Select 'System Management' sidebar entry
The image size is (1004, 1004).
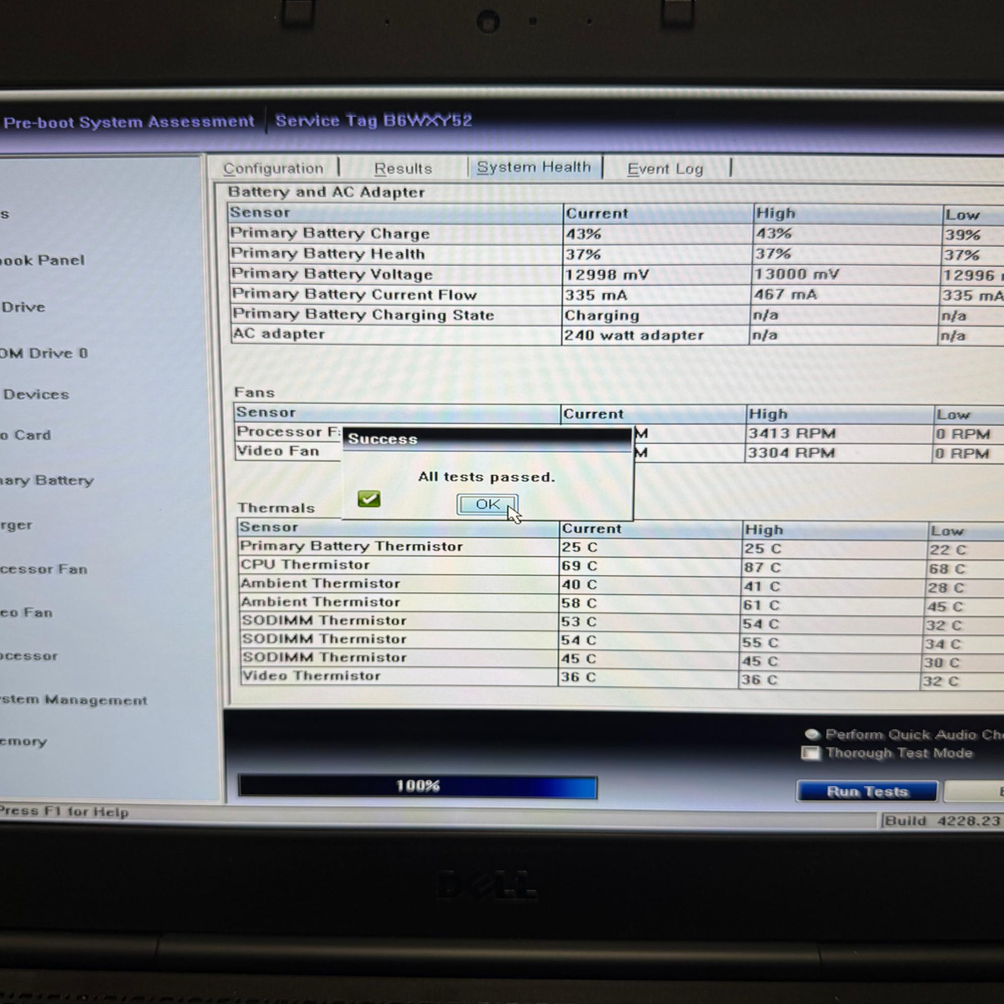tap(73, 700)
